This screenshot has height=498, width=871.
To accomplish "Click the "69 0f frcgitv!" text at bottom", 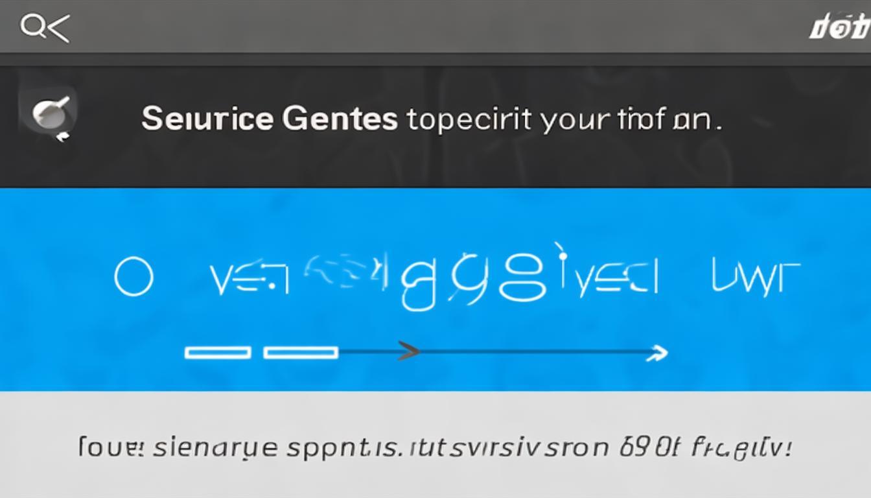I will pyautogui.click(x=706, y=448).
